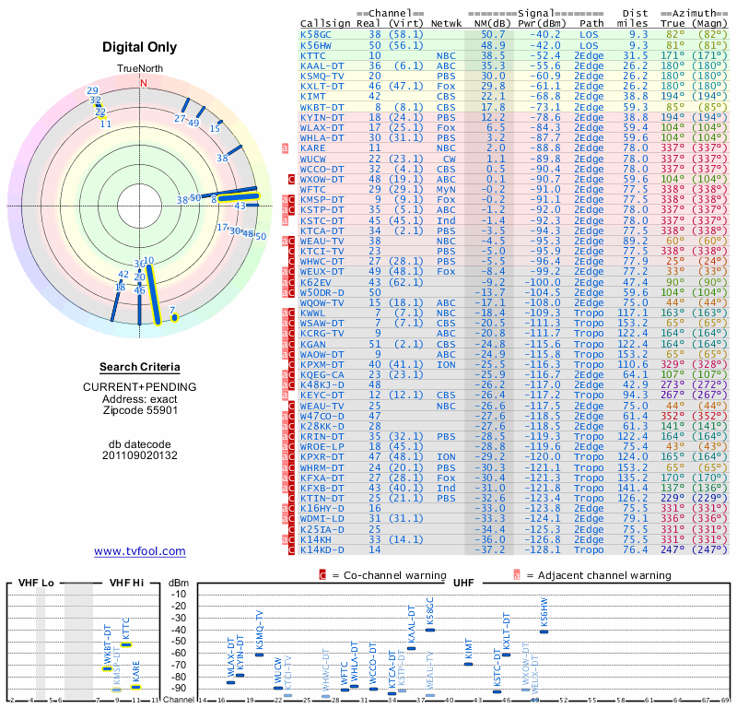Viewport: 737px width, 708px height.
Task: Click the co-channel C icon beside KPXM-DT row
Action: [x=291, y=364]
